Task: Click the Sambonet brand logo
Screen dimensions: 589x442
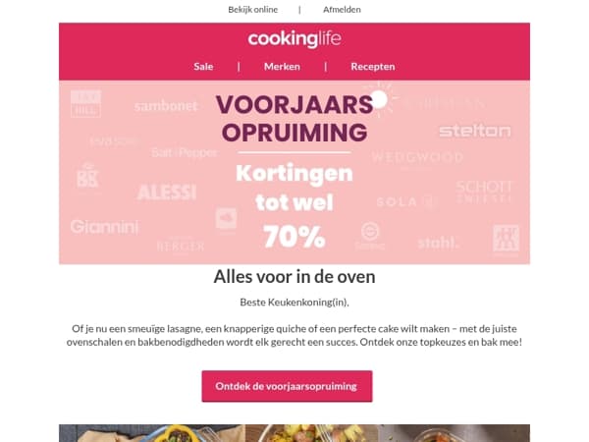Action: [x=166, y=106]
